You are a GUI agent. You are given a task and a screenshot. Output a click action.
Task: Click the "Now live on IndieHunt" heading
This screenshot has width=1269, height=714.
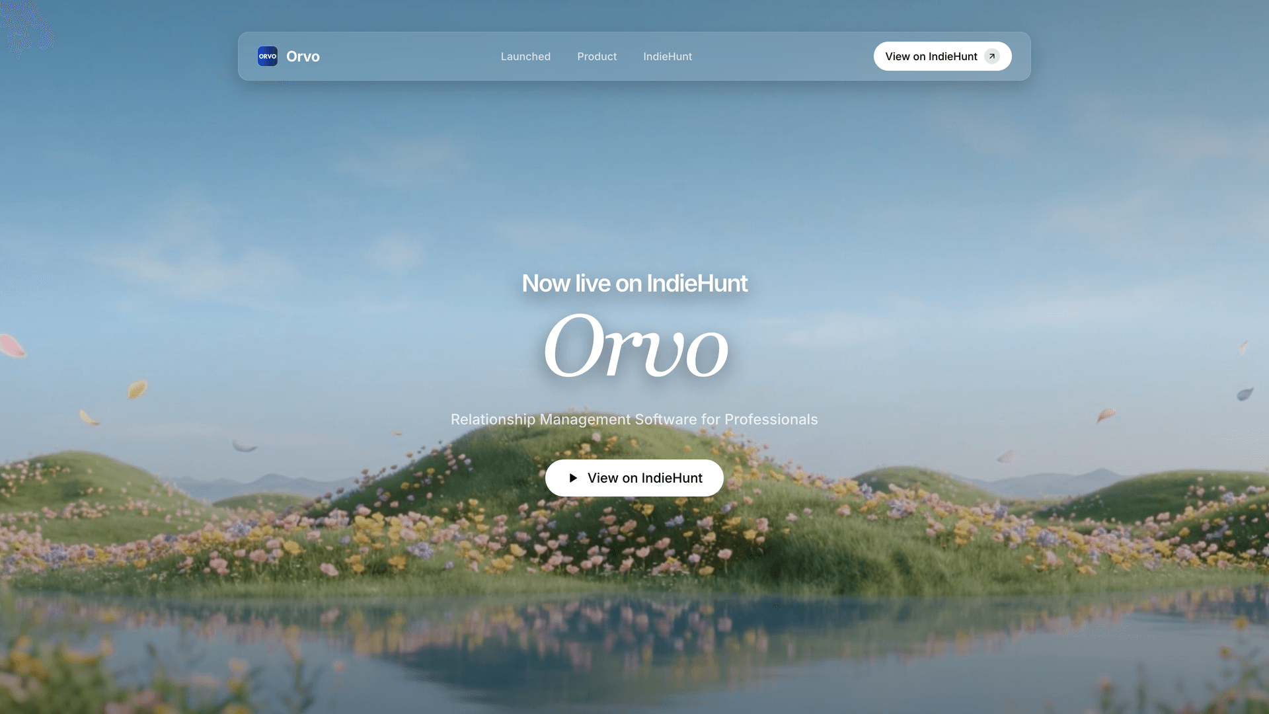point(634,284)
